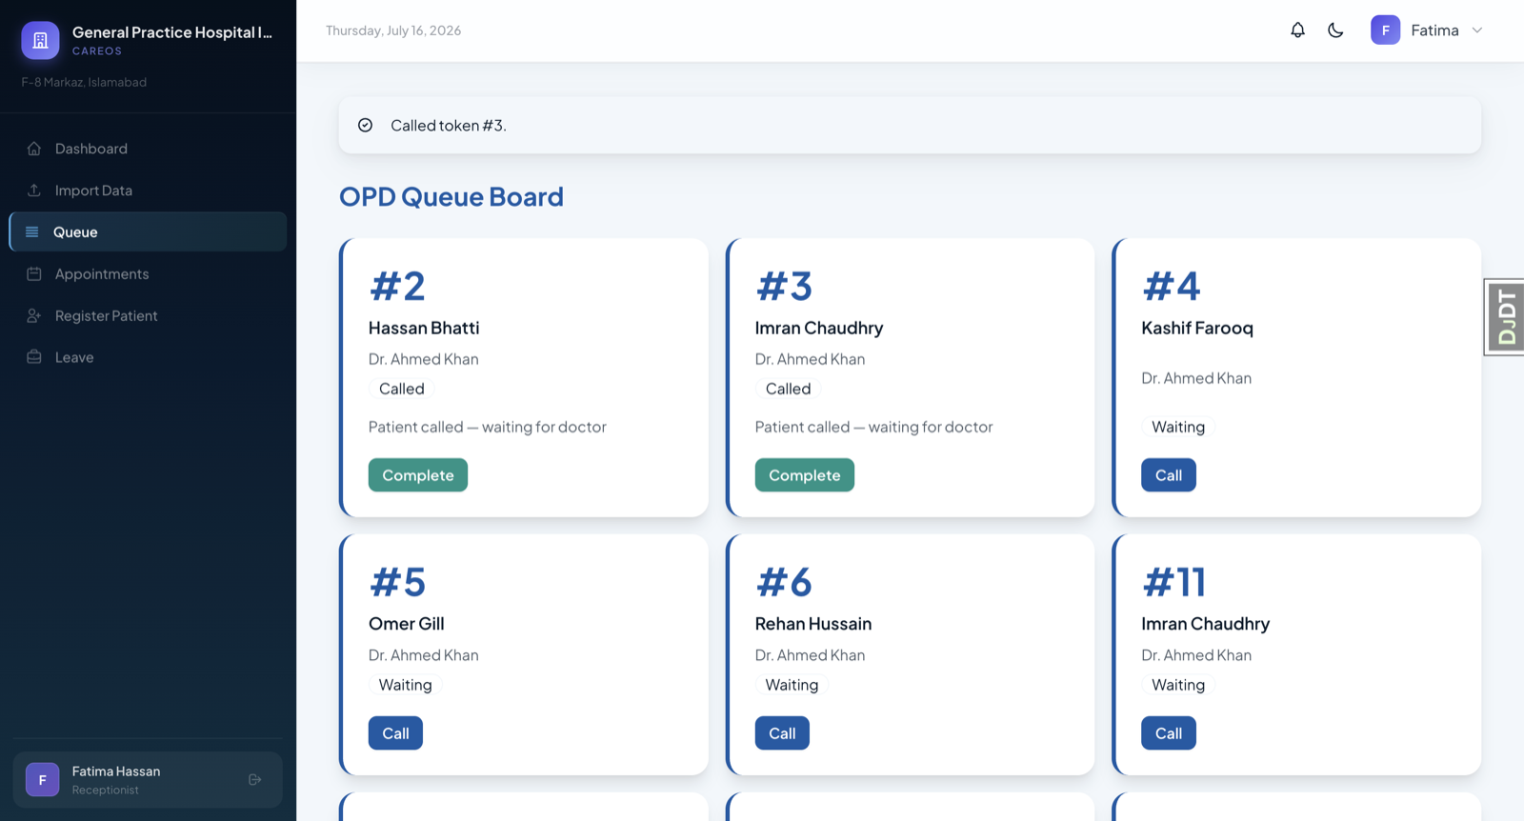Open Register Patient menu item
This screenshot has height=821, width=1524.
pyautogui.click(x=148, y=316)
